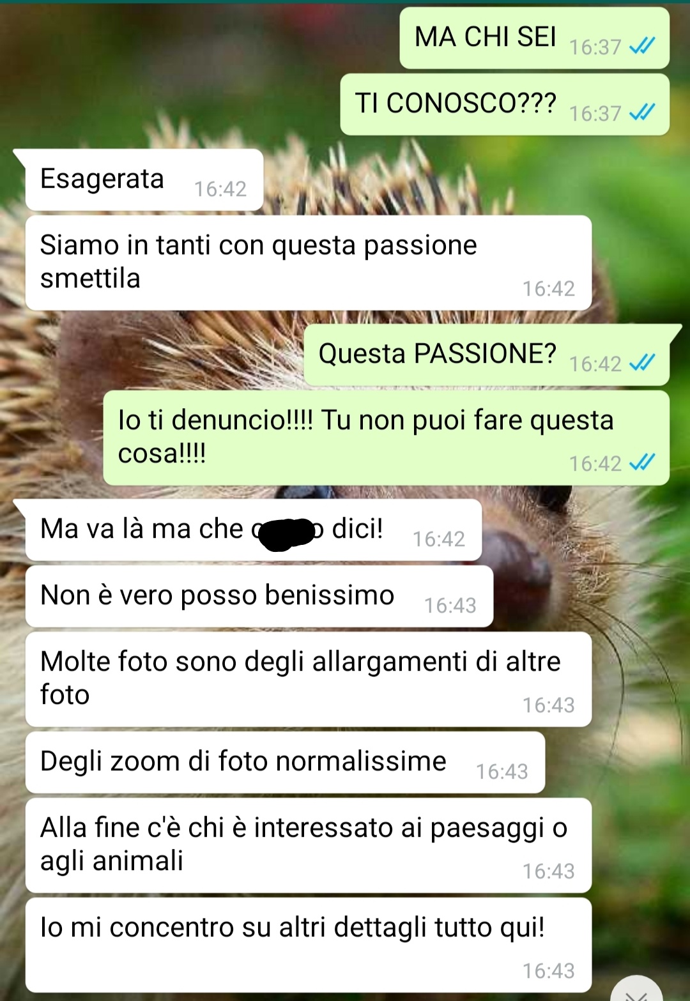Select the 'MA CHI SEI' message bubble
Image resolution: width=690 pixels, height=1001 pixels.
pyautogui.click(x=535, y=38)
